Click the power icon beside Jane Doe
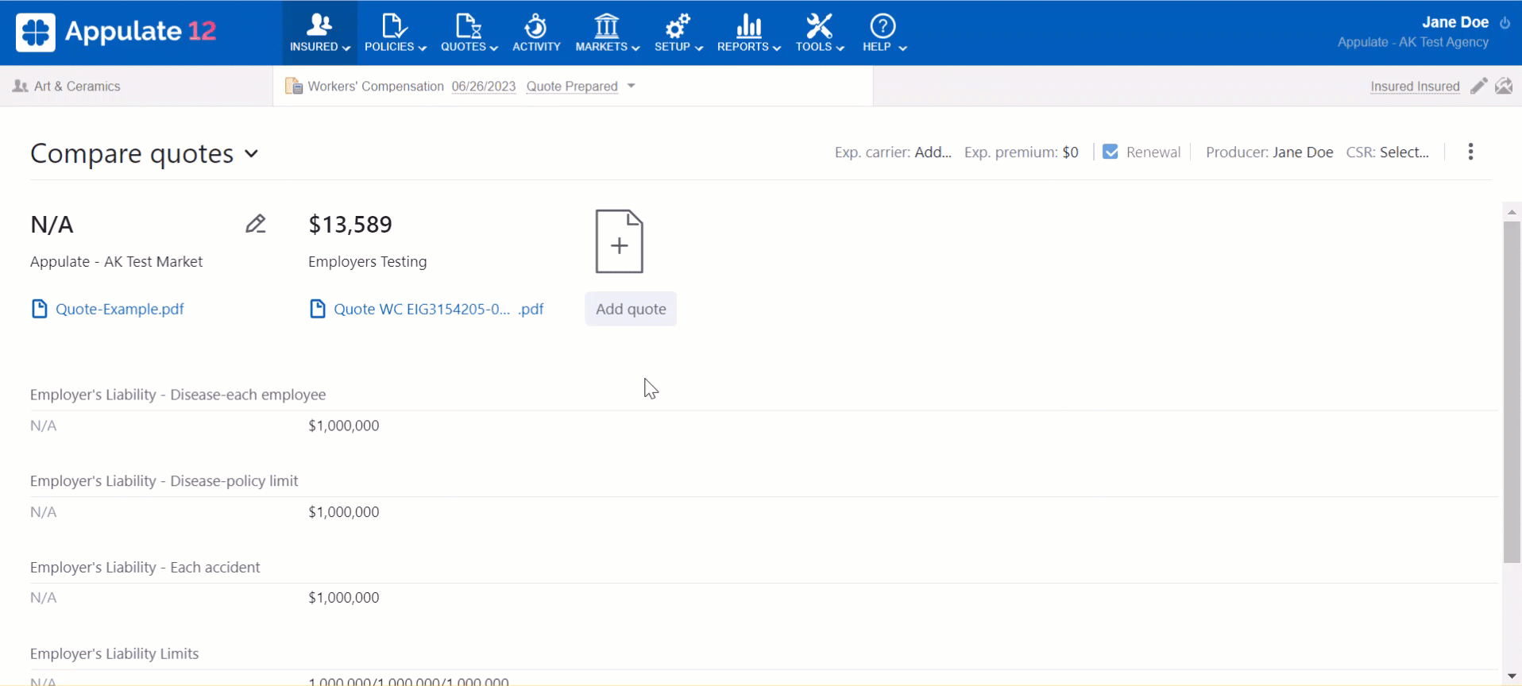The height and width of the screenshot is (686, 1522). (x=1505, y=23)
